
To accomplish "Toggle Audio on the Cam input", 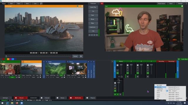I will click(12, 77).
